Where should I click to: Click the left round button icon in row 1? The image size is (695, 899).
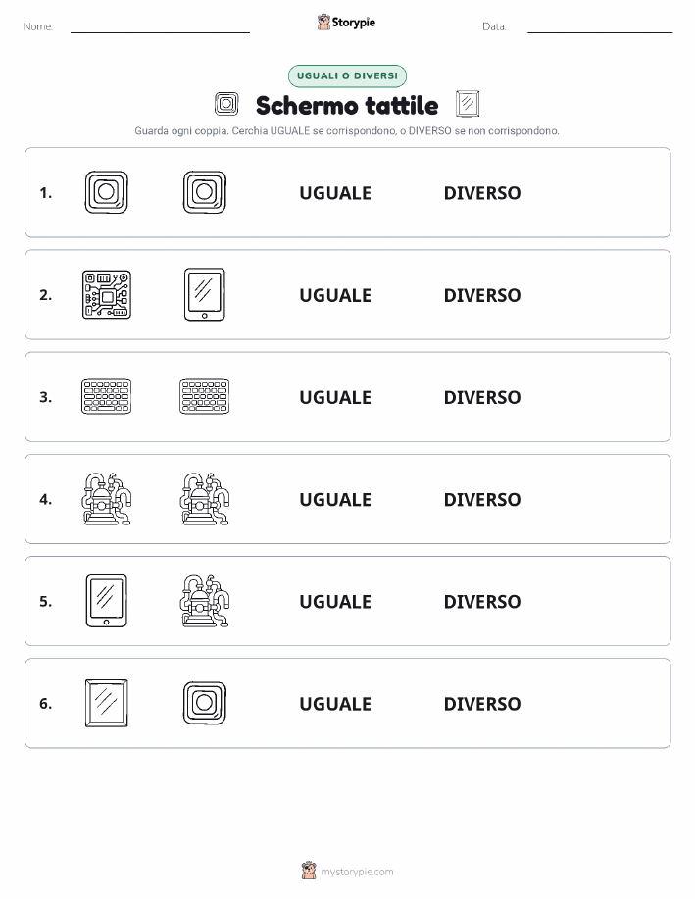point(107,192)
